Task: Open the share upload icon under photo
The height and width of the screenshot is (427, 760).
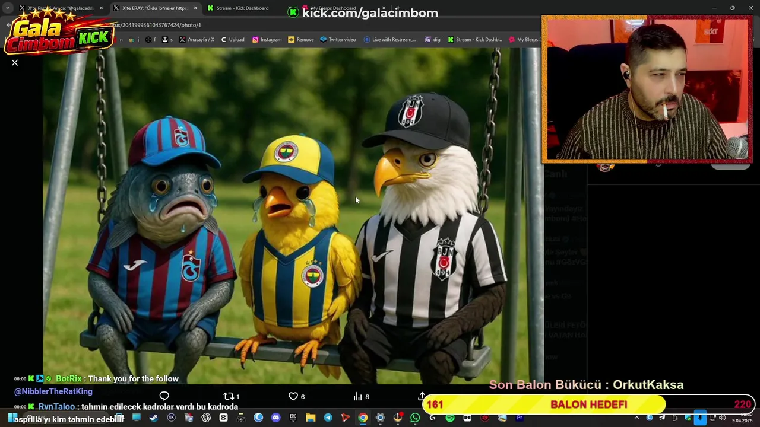Action: (x=422, y=396)
